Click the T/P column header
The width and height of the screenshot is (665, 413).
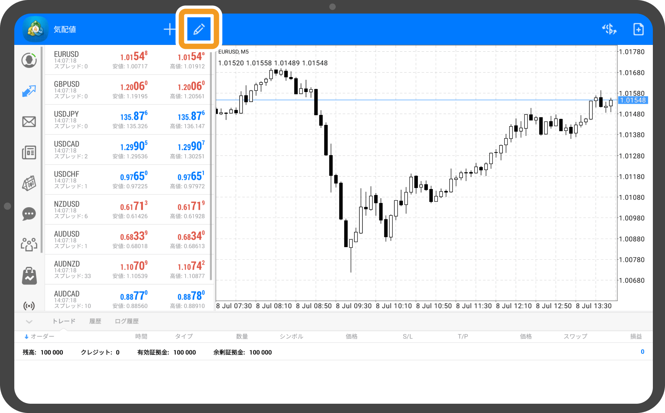click(x=463, y=336)
